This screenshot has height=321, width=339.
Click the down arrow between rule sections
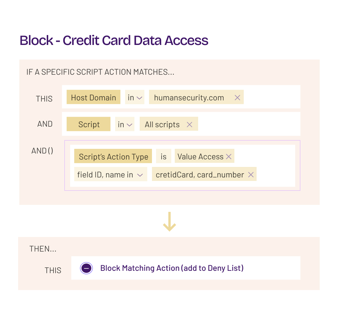coord(169,222)
